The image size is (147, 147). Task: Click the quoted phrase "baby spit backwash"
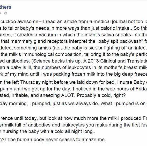pyautogui.click(x=120, y=41)
